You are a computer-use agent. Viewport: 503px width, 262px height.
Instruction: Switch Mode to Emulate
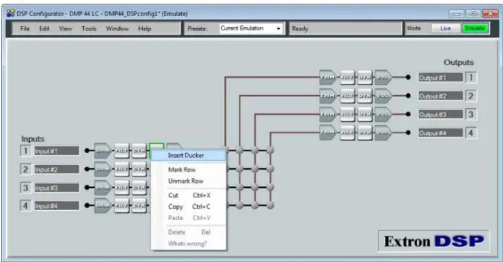point(475,28)
